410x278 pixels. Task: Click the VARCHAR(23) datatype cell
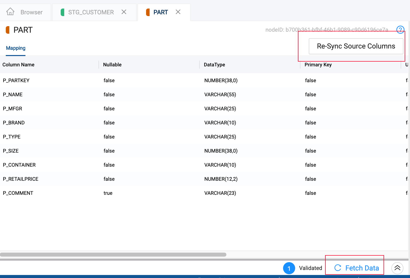[x=220, y=193]
